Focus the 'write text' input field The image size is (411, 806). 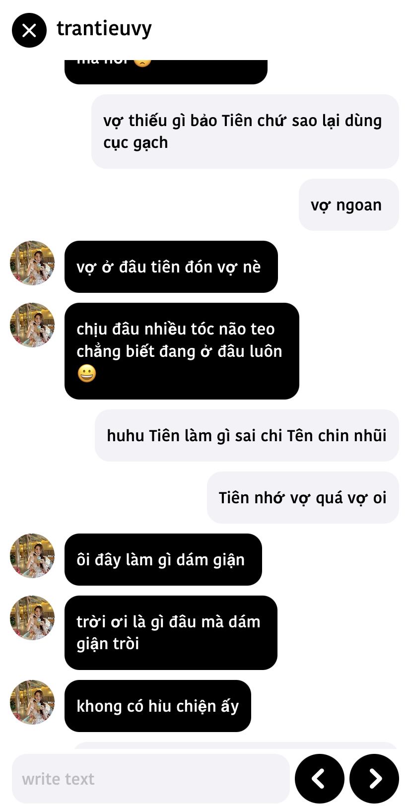pyautogui.click(x=150, y=778)
